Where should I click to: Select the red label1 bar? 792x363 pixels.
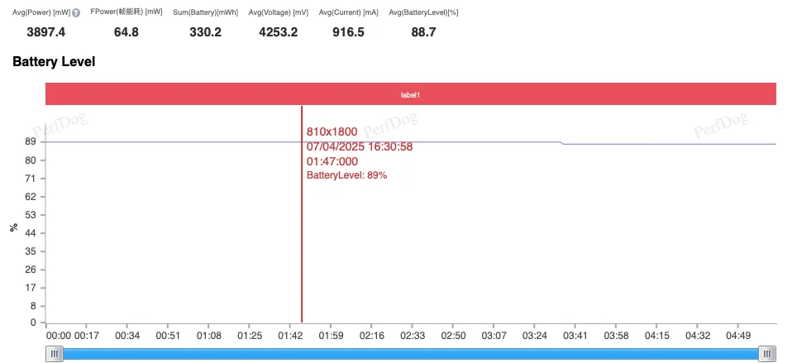tap(411, 94)
